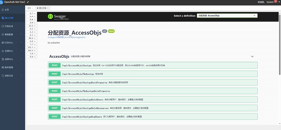The image size is (281, 130).
Task: Click the sidebar collapse icon beside the title
Action: (x=28, y=2)
